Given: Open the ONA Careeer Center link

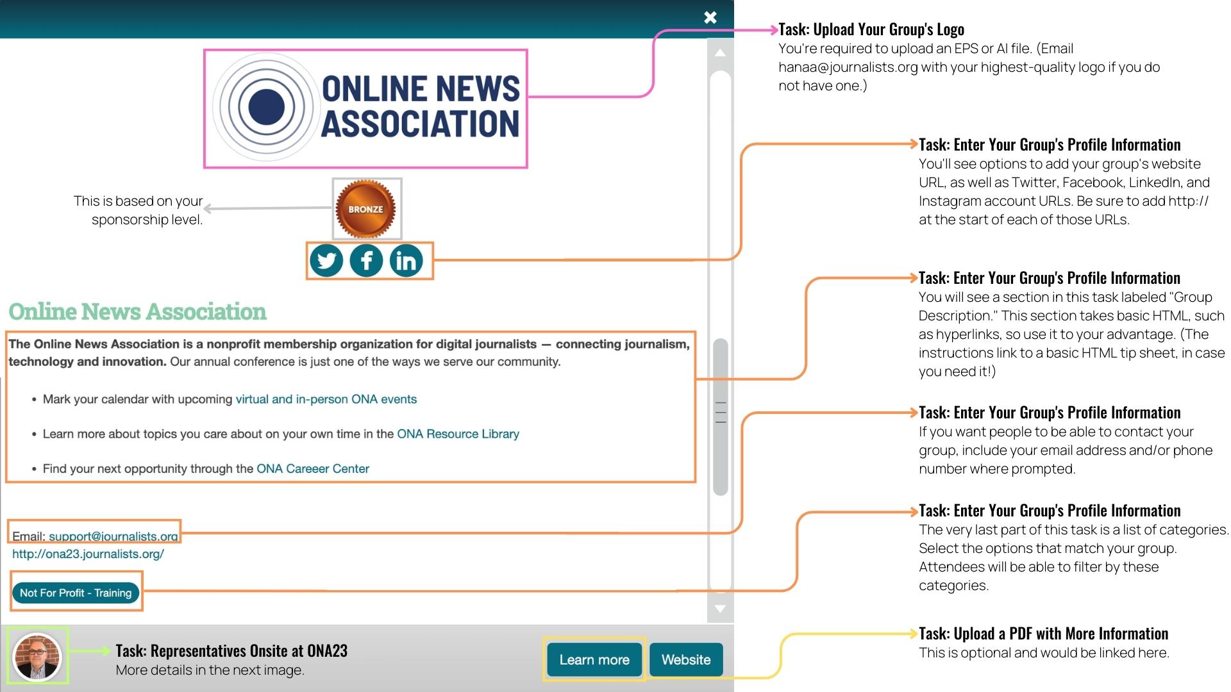Looking at the screenshot, I should click(x=312, y=468).
